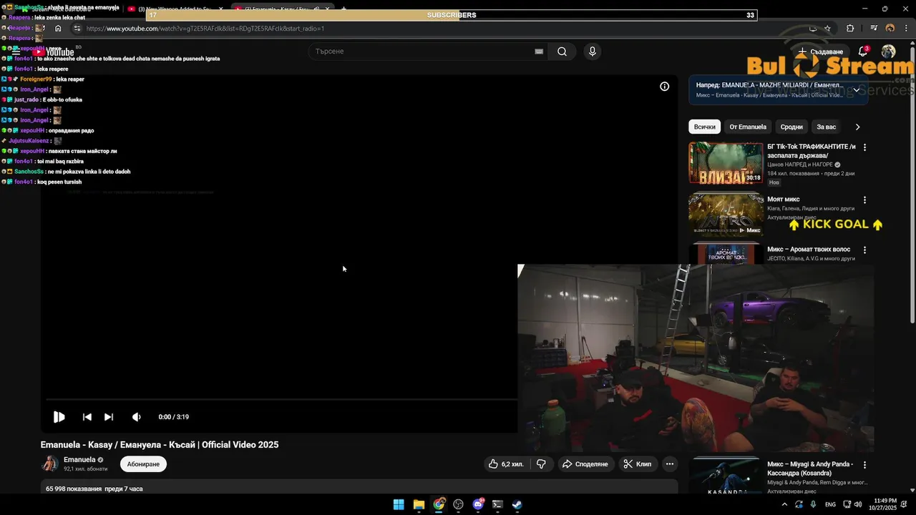Viewport: 916px width, 515px height.
Task: Select the Всички filter chip
Action: pyautogui.click(x=705, y=127)
